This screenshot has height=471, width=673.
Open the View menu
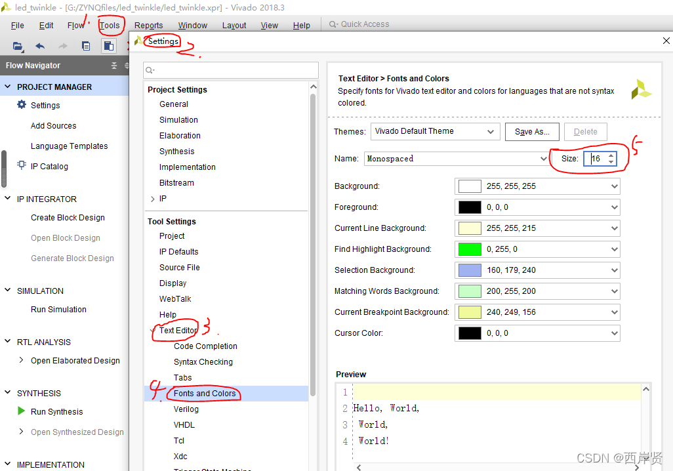point(269,26)
